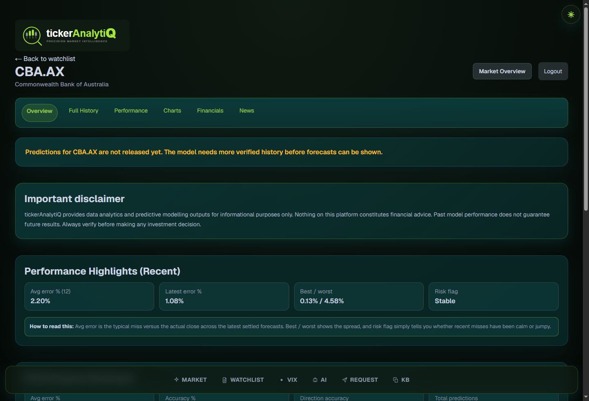Open REQUEST in bottom navigation

coord(360,380)
